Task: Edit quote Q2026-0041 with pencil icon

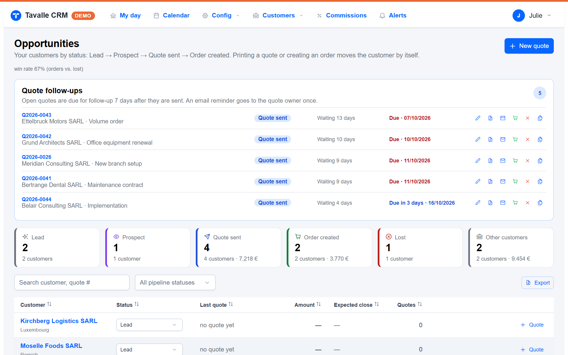Action: (x=478, y=181)
